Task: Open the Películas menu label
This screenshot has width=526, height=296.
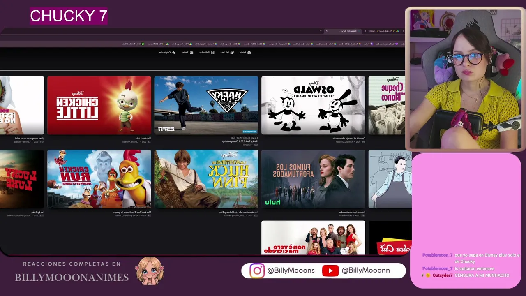Action: pyautogui.click(x=205, y=53)
